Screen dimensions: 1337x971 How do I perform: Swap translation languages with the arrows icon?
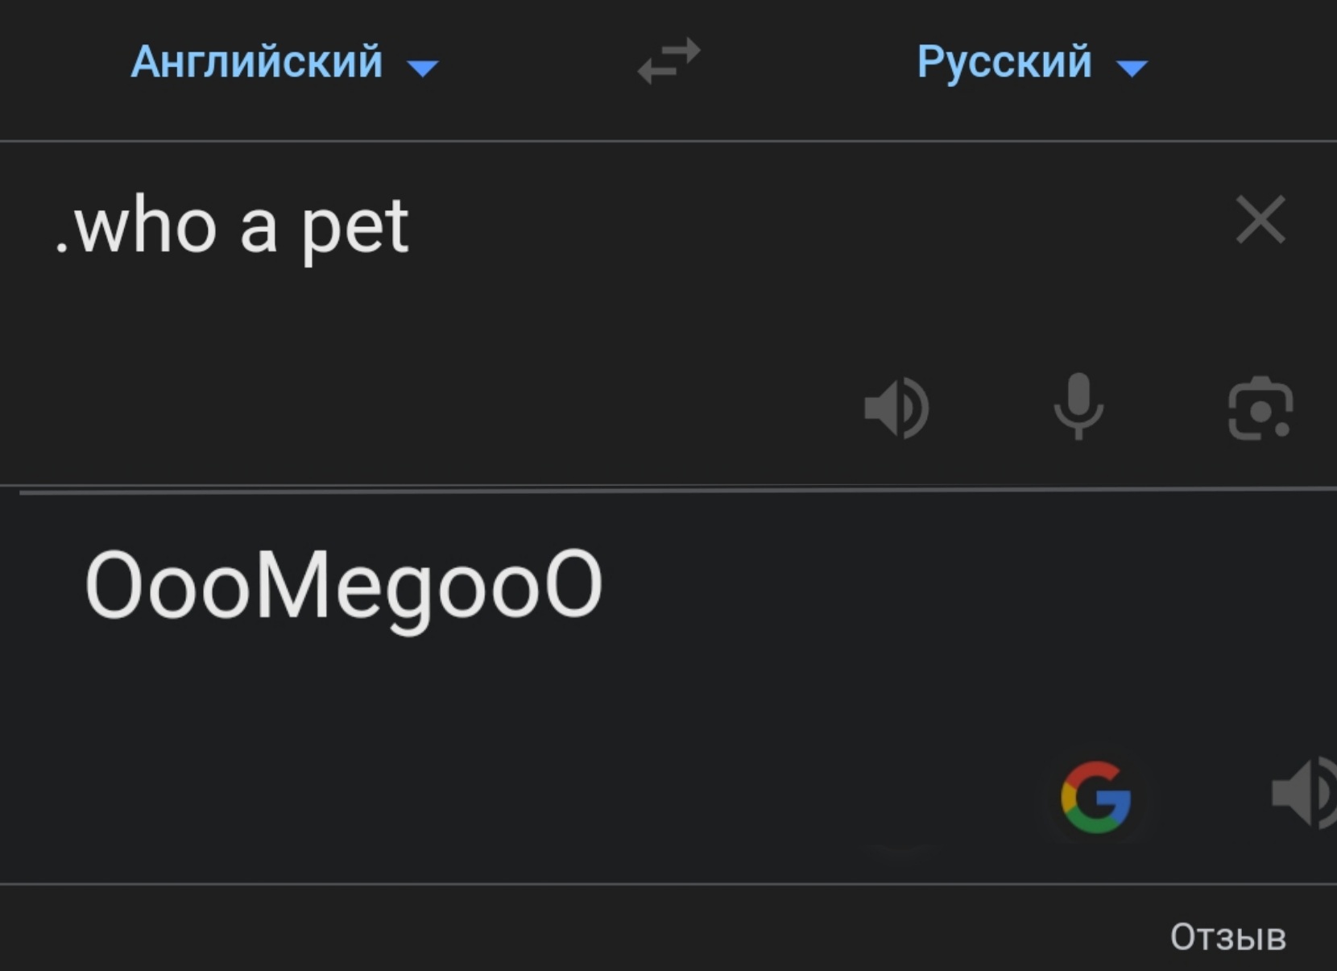coord(667,61)
